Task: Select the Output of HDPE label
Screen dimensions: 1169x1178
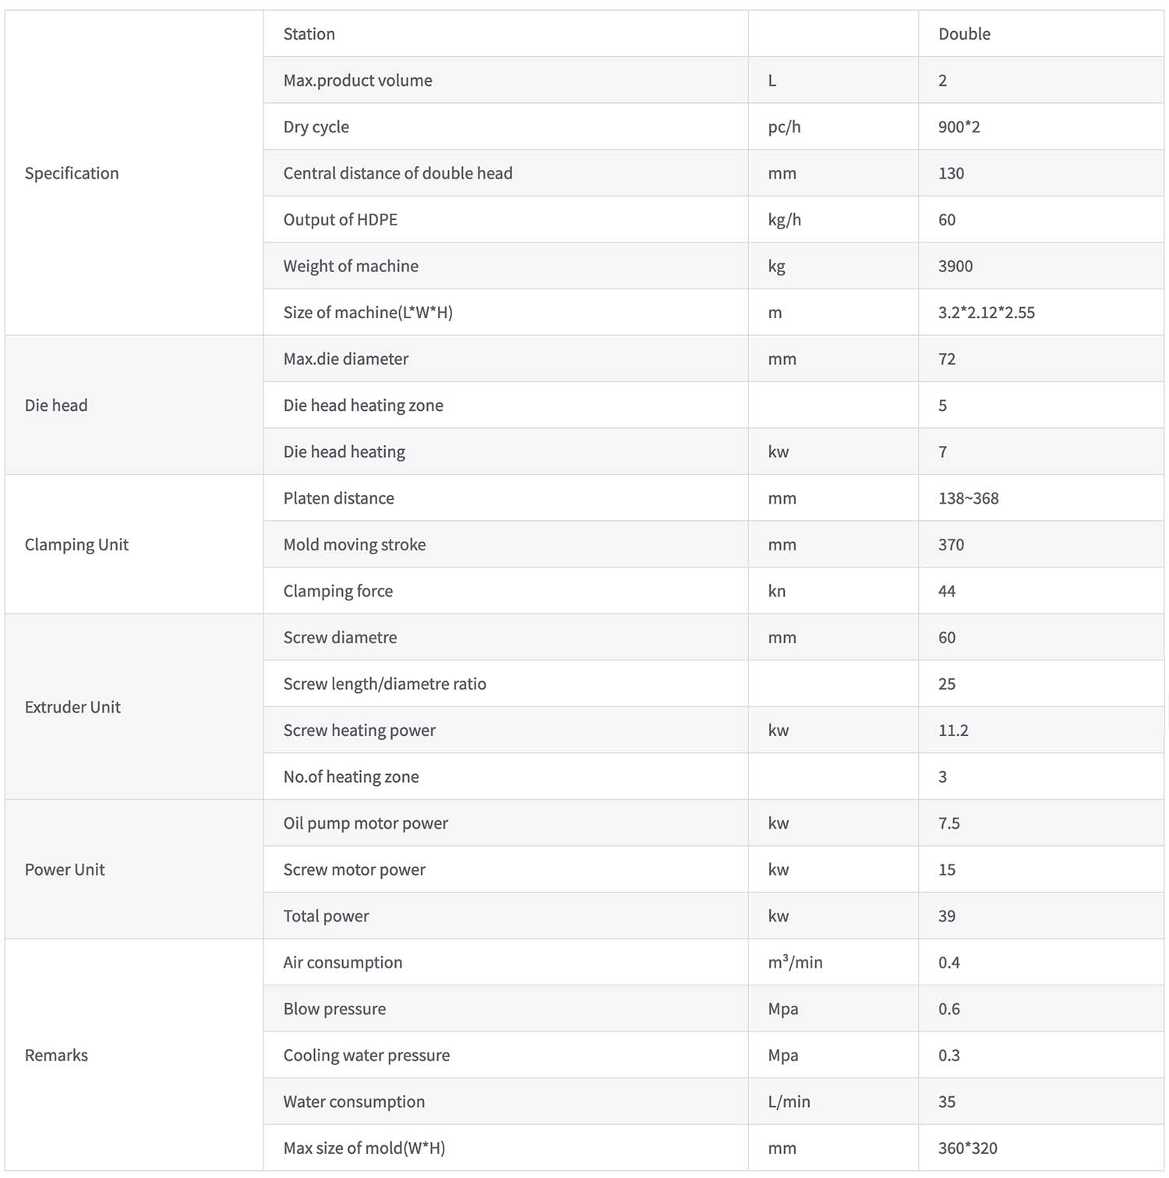Action: point(341,220)
